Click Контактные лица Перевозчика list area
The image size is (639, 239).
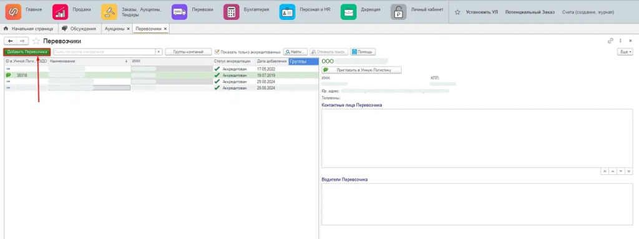tap(477, 138)
